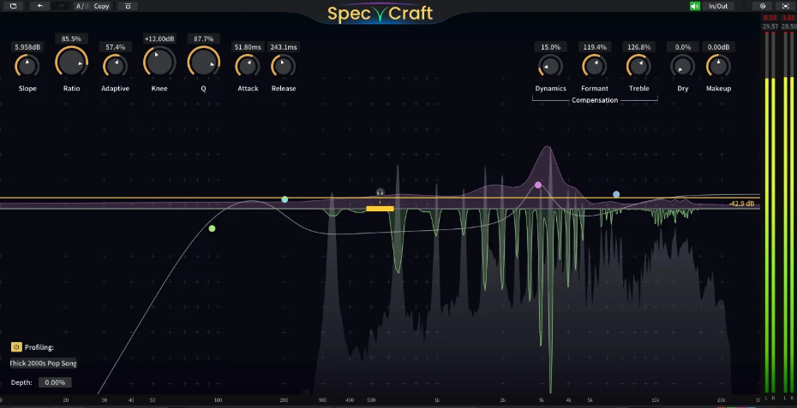This screenshot has width=797, height=408.
Task: Click the 28.50 output level readout
Action: coord(789,27)
